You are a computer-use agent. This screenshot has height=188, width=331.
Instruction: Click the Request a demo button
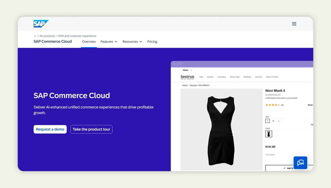[x=50, y=129]
